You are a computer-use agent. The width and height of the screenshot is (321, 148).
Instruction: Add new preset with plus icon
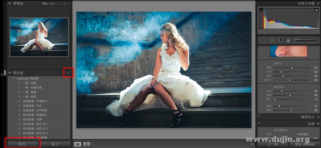point(68,73)
